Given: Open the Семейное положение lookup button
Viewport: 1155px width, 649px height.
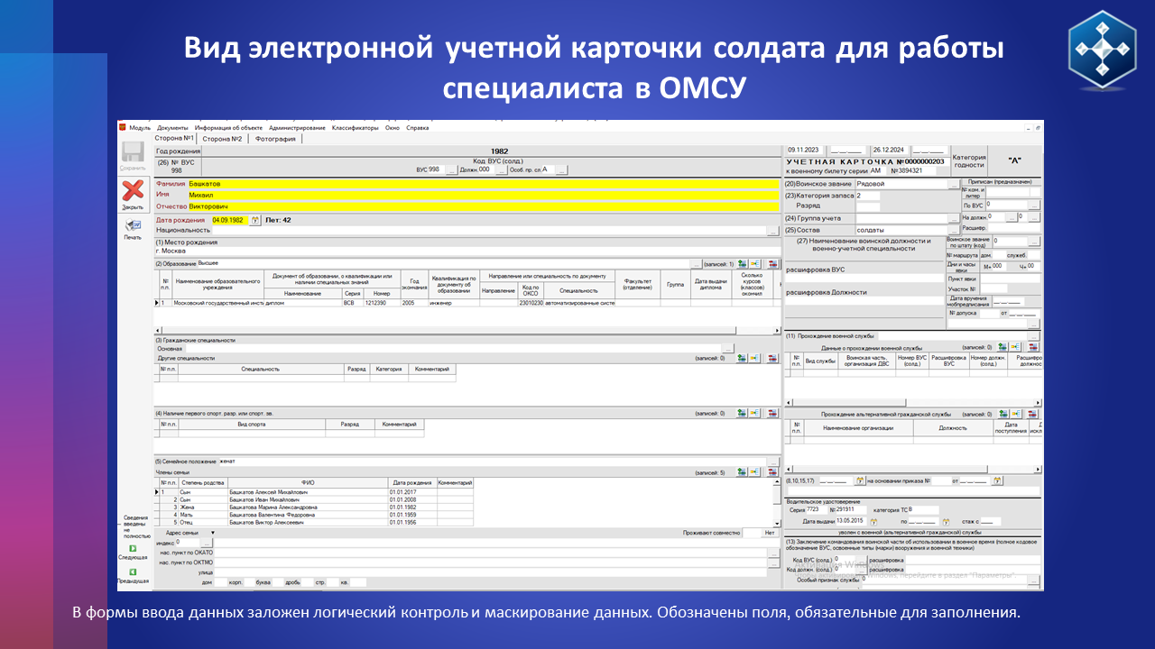Looking at the screenshot, I should [x=772, y=462].
